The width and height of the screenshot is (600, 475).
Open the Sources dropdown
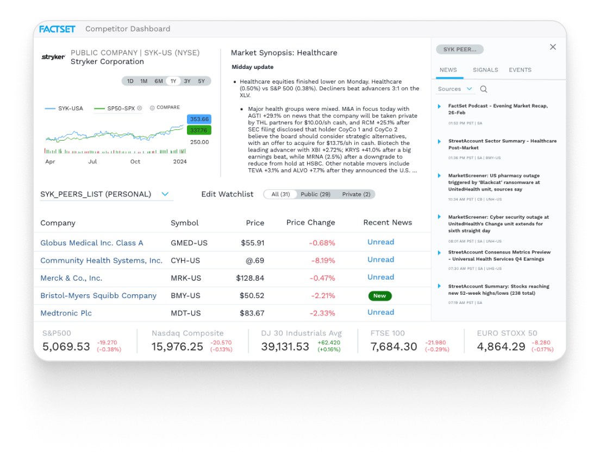455,89
